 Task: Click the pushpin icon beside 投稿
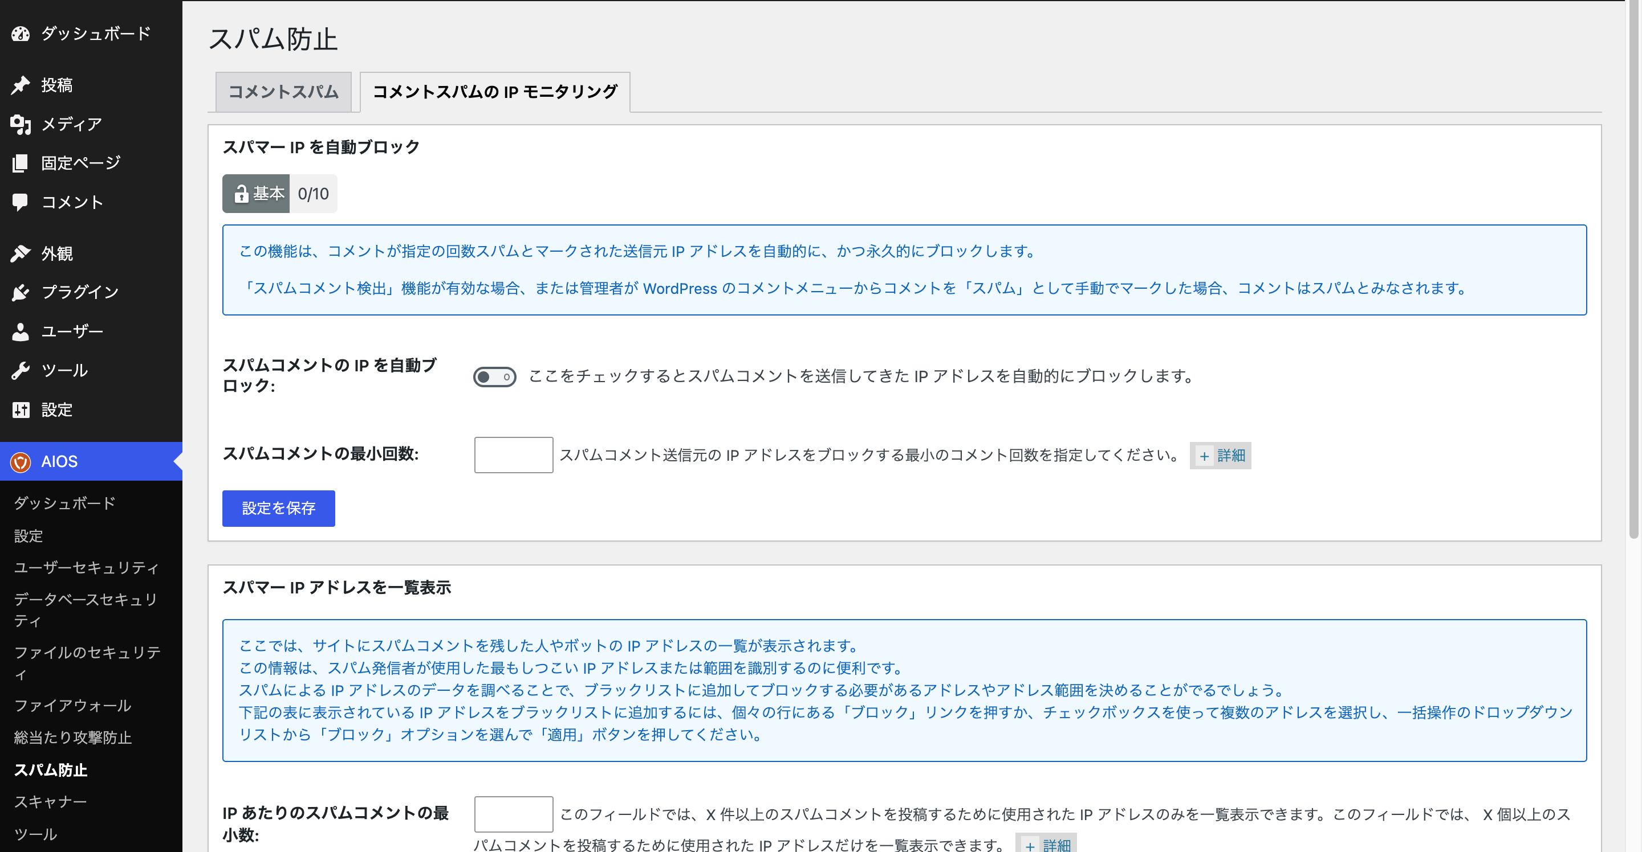pyautogui.click(x=21, y=85)
